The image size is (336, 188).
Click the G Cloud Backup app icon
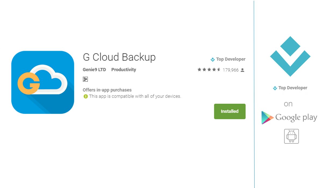[43, 82]
